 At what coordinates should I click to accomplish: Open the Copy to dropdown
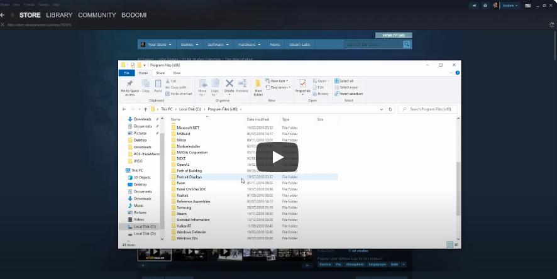215,88
